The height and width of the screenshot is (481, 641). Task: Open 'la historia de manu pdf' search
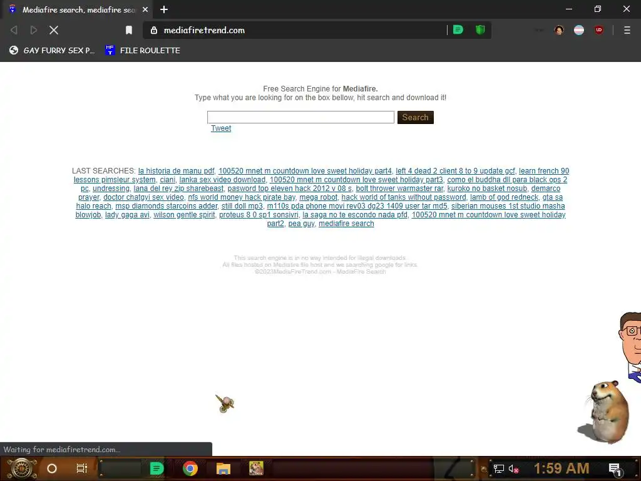tap(176, 171)
